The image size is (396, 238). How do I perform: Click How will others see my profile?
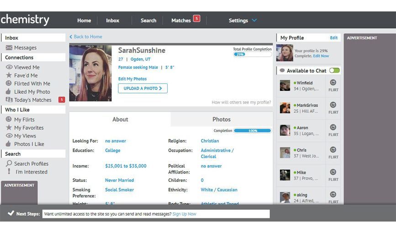coord(241,102)
